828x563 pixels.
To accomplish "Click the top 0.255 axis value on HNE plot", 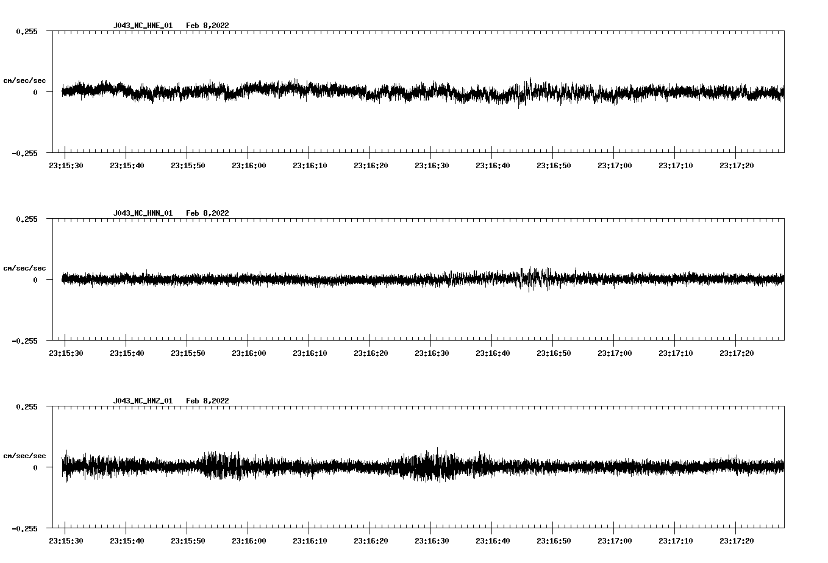I will click(27, 32).
